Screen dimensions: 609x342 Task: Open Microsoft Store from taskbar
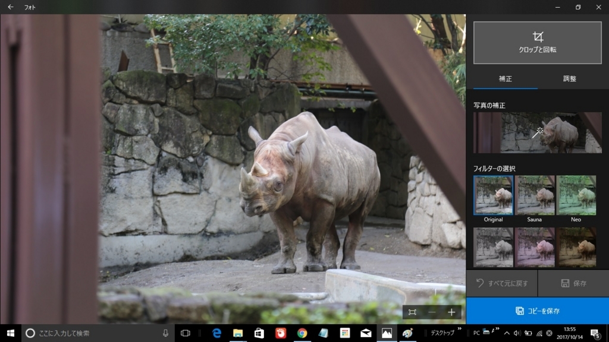click(259, 333)
